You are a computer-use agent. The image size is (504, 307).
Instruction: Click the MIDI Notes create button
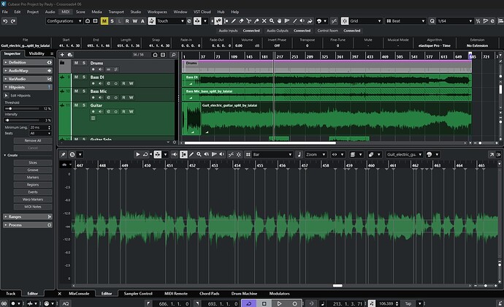[x=33, y=207]
